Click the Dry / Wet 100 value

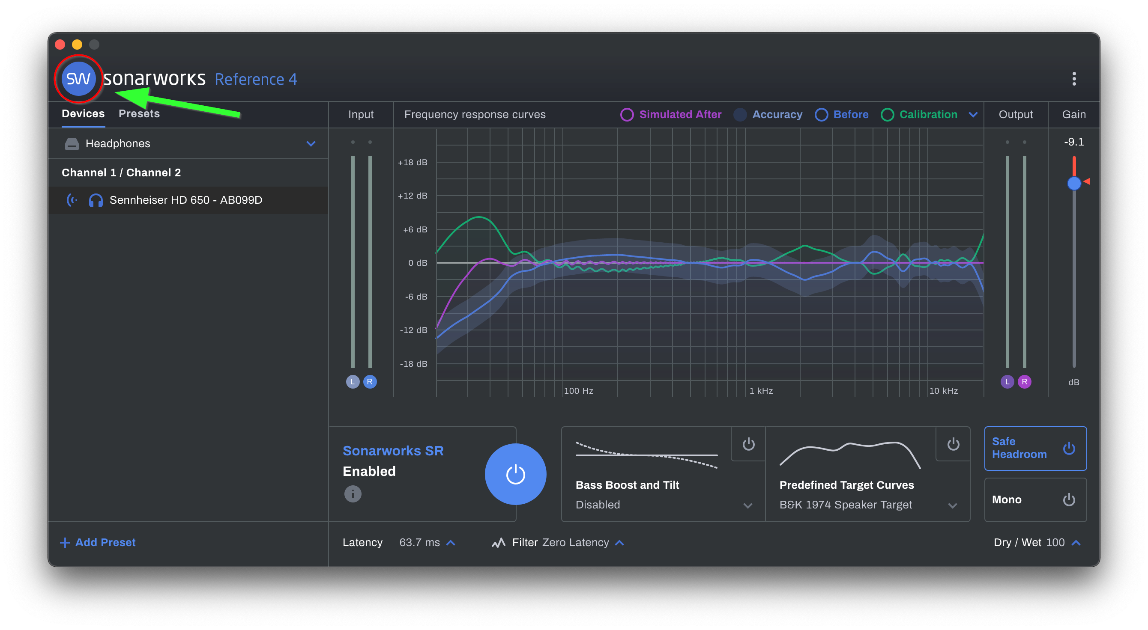(1055, 542)
